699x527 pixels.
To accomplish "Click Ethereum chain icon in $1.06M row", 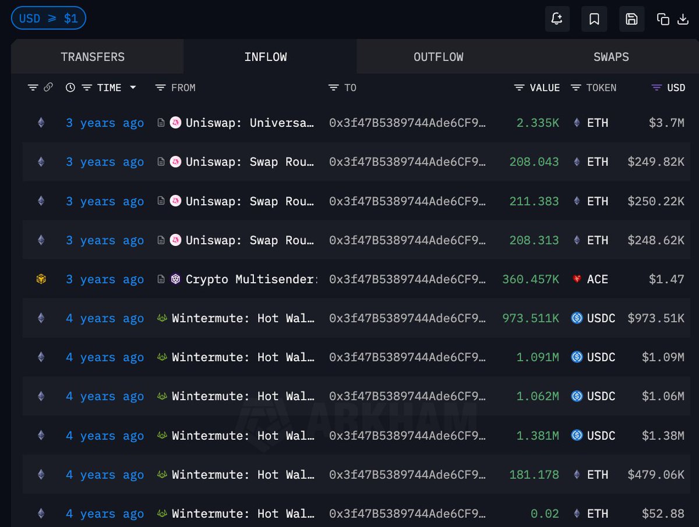I will point(41,396).
